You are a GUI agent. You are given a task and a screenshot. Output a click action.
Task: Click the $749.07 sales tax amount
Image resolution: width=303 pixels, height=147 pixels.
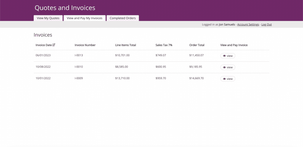pos(161,55)
